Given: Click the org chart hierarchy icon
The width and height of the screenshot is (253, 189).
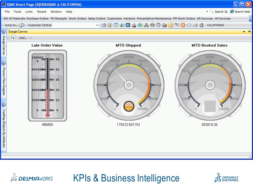Looking at the screenshot, I should coord(146,25).
